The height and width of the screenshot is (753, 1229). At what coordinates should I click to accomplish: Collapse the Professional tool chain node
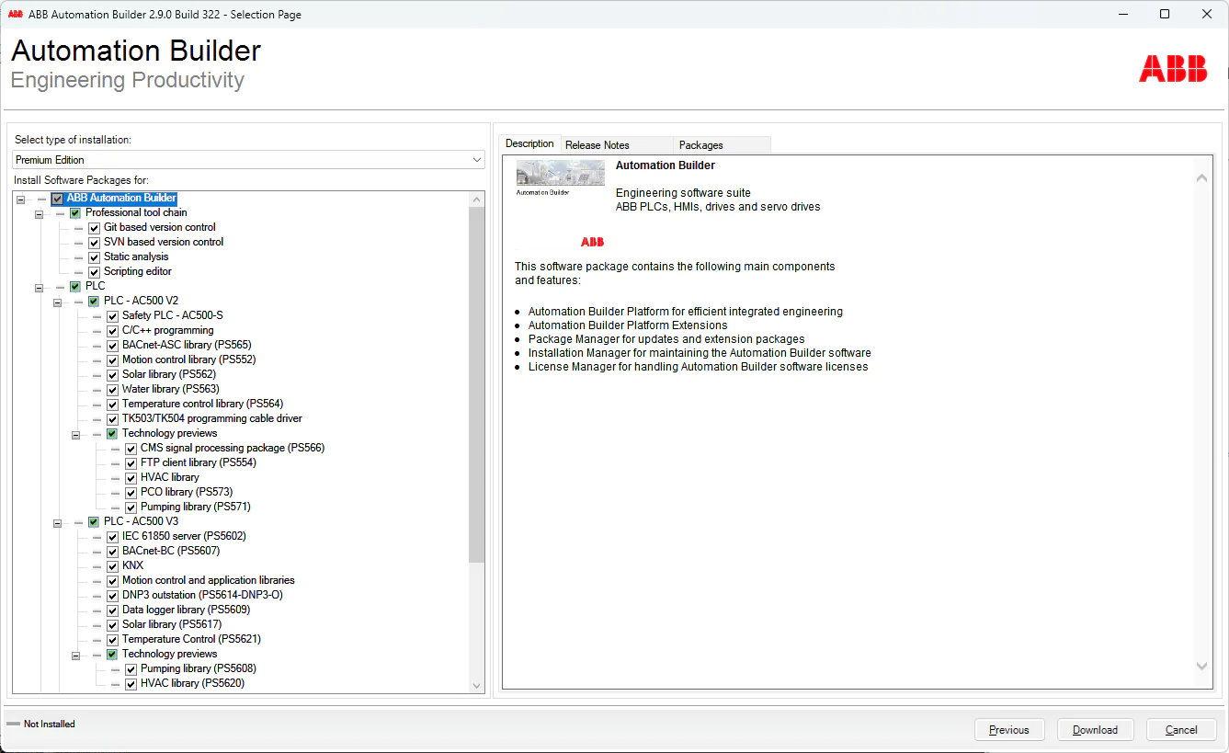(39, 213)
